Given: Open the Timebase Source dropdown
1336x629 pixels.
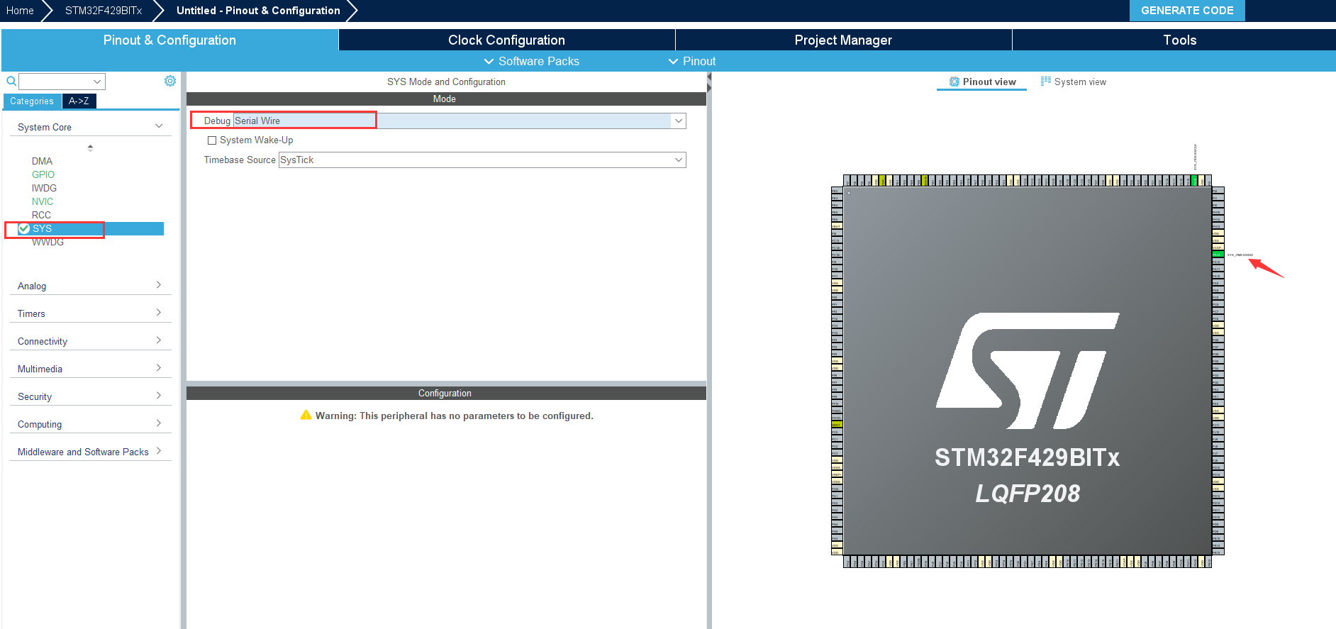Looking at the screenshot, I should click(482, 160).
